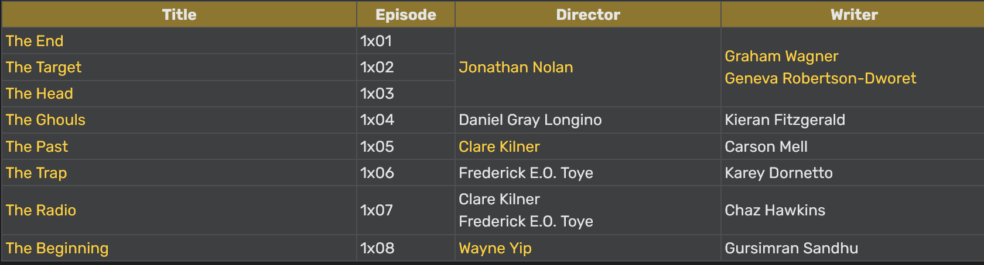The width and height of the screenshot is (984, 265).
Task: Click the Episode column header
Action: point(406,15)
